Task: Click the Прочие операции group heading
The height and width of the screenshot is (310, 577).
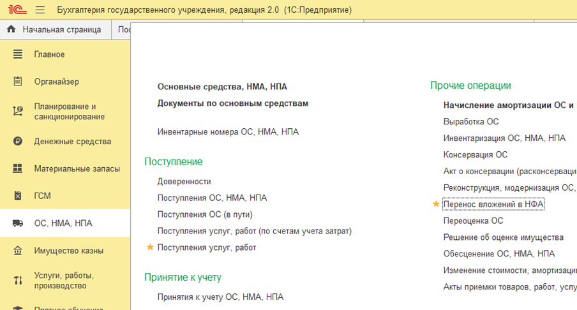Action: pyautogui.click(x=470, y=85)
